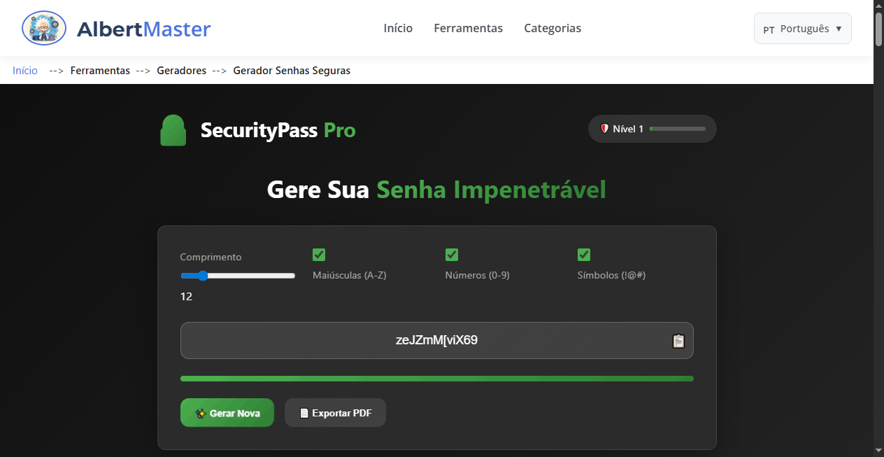
Task: Click Geradores in the breadcrumb trail
Action: click(x=180, y=70)
